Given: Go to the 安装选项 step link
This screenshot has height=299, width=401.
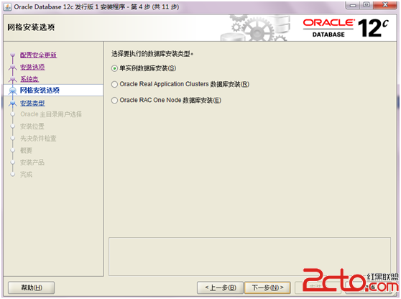Looking at the screenshot, I should pyautogui.click(x=32, y=67).
